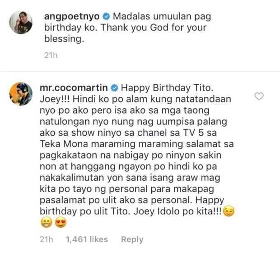Click the grinning face emoji
Image resolution: width=280 pixels, height=259 pixels.
point(47,222)
